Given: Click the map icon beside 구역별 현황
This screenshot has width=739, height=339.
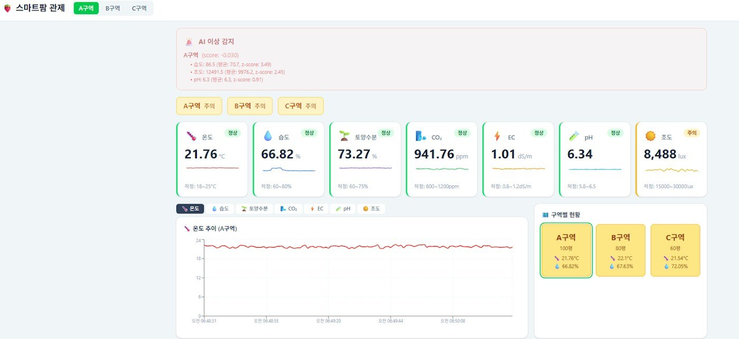Looking at the screenshot, I should tap(545, 215).
